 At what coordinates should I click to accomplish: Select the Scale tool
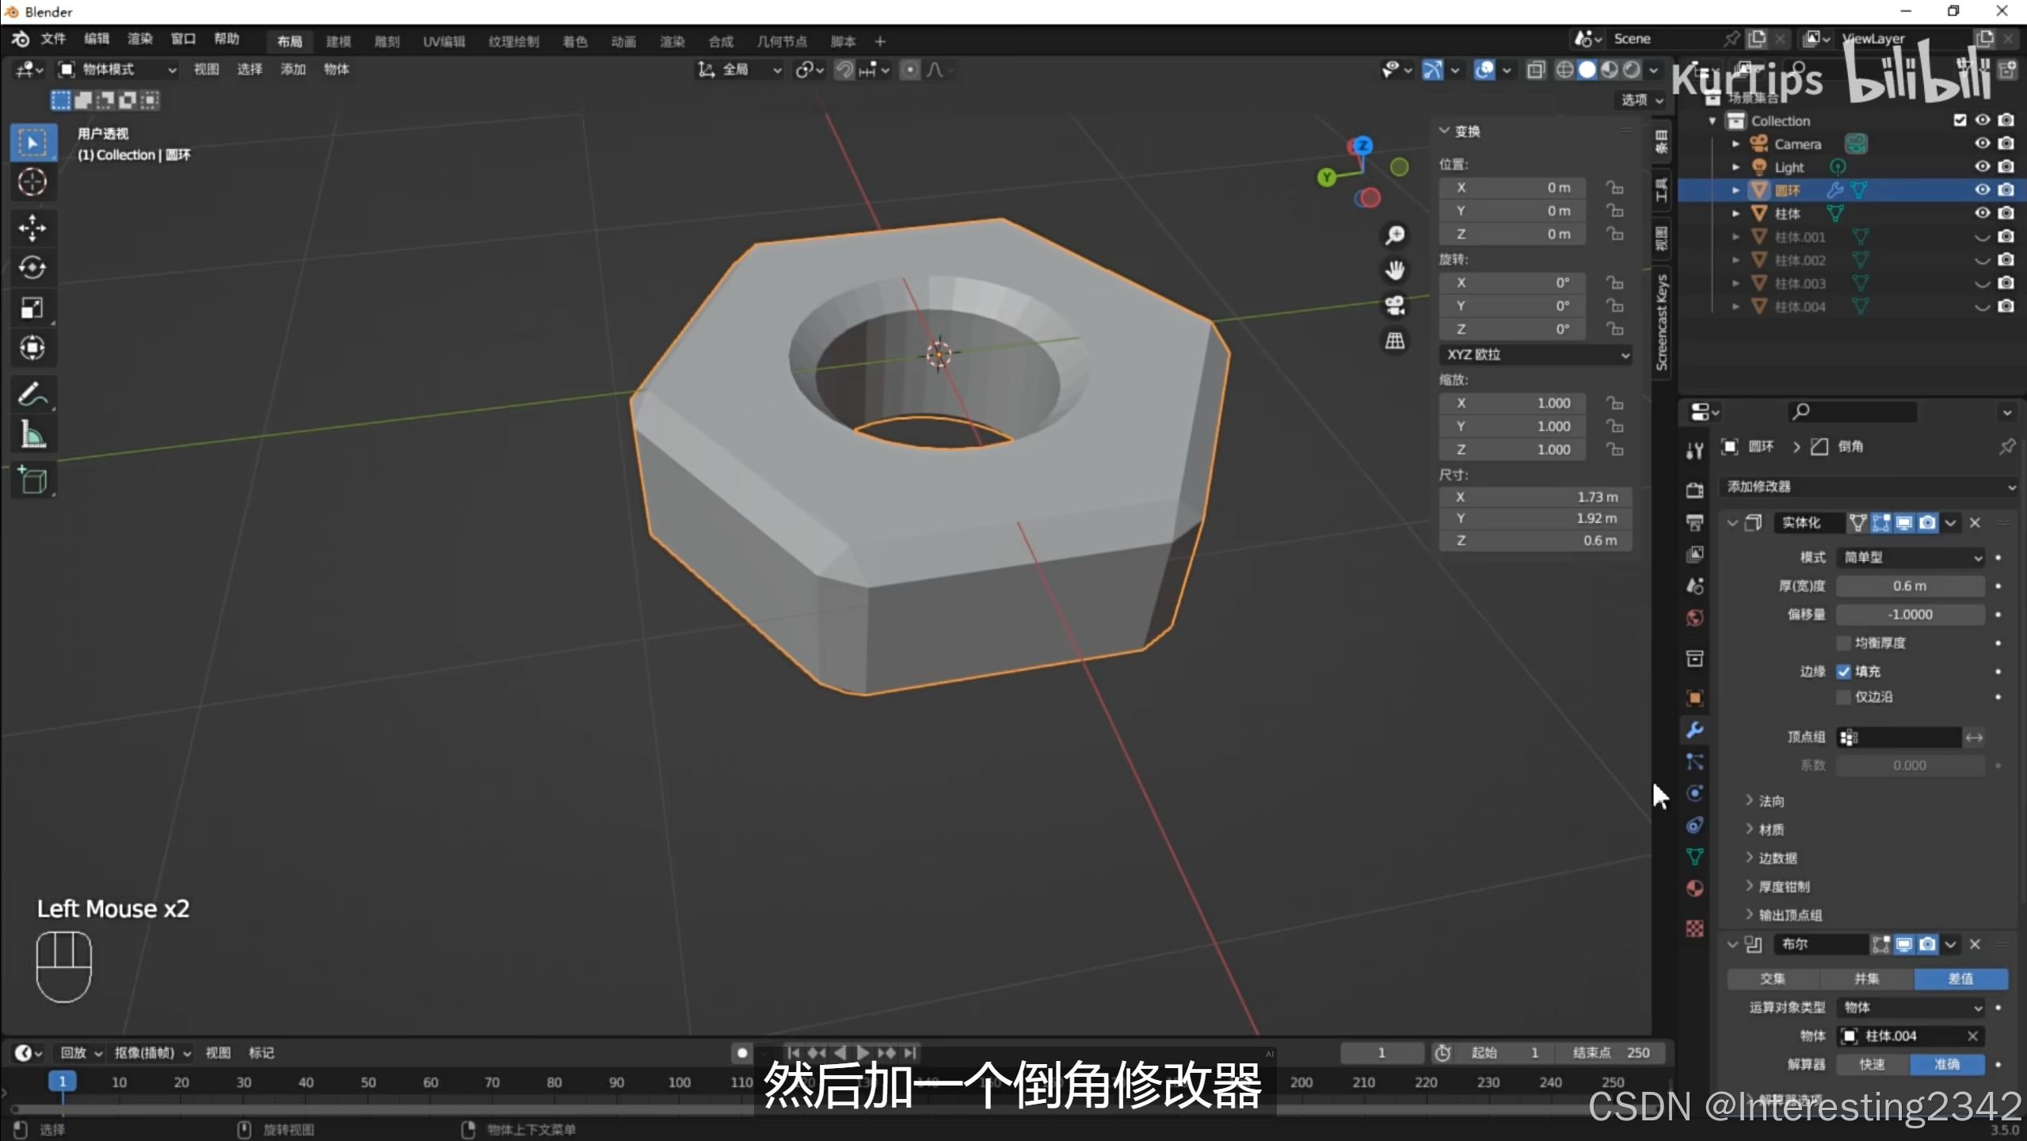pyautogui.click(x=32, y=307)
